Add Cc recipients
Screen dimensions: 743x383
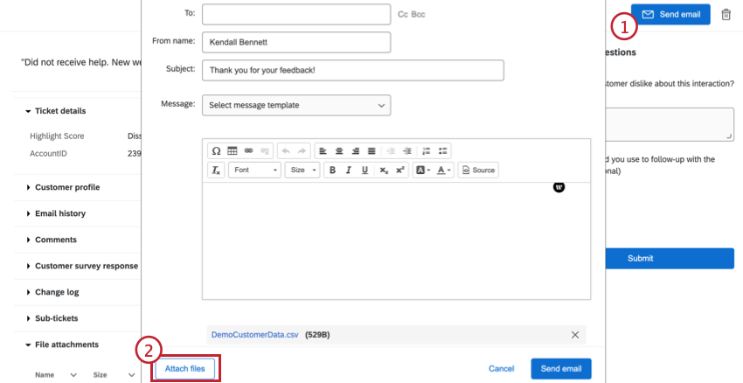tap(403, 14)
